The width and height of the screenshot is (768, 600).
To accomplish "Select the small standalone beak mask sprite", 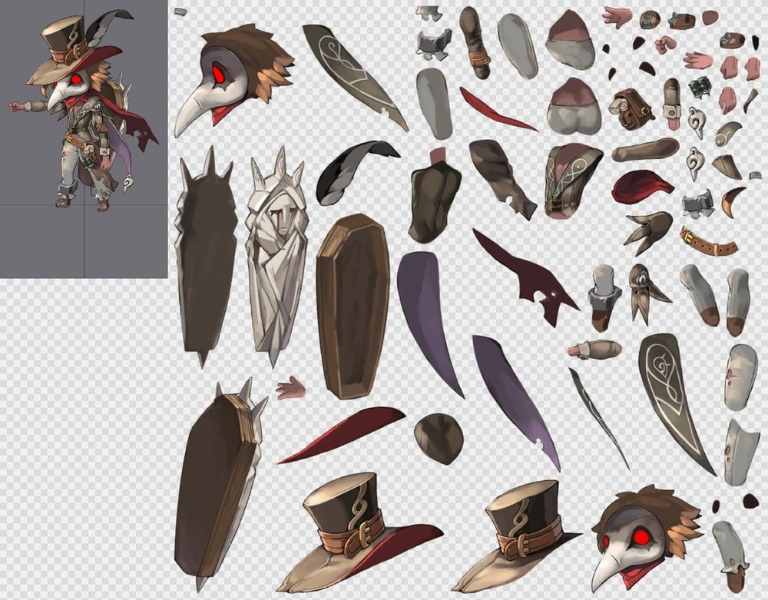I will [645, 292].
